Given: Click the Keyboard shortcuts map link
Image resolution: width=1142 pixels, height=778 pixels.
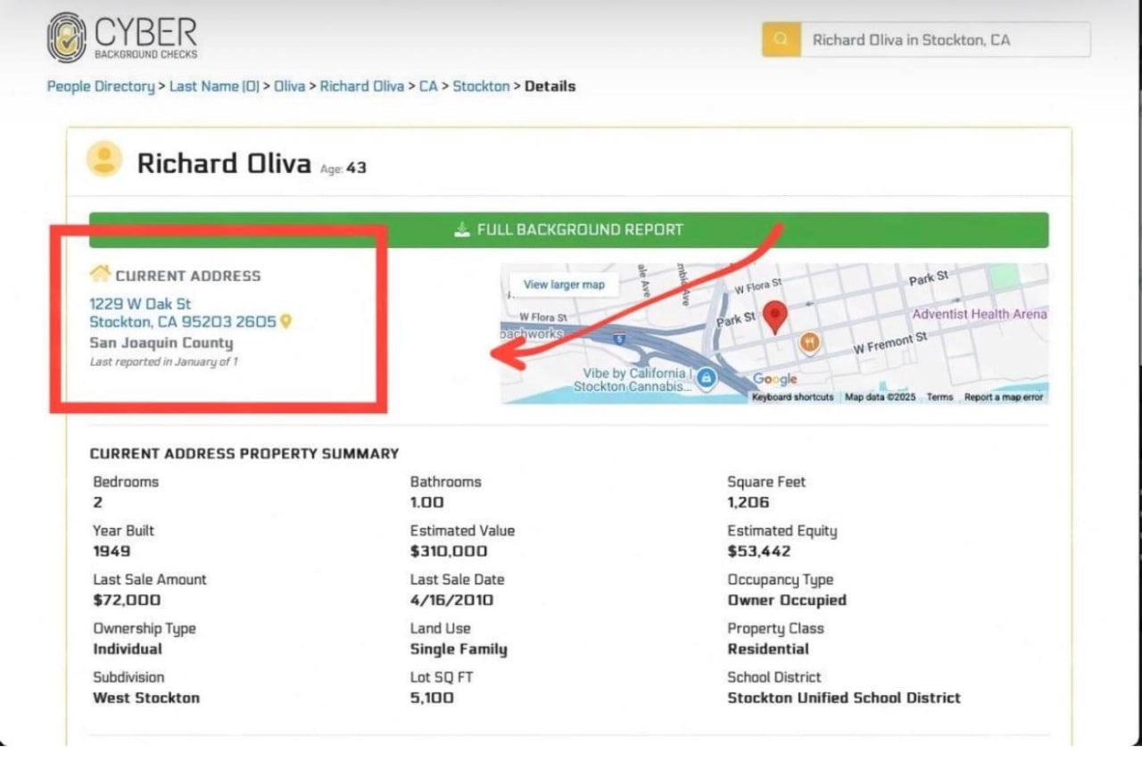Looking at the screenshot, I should click(x=792, y=397).
